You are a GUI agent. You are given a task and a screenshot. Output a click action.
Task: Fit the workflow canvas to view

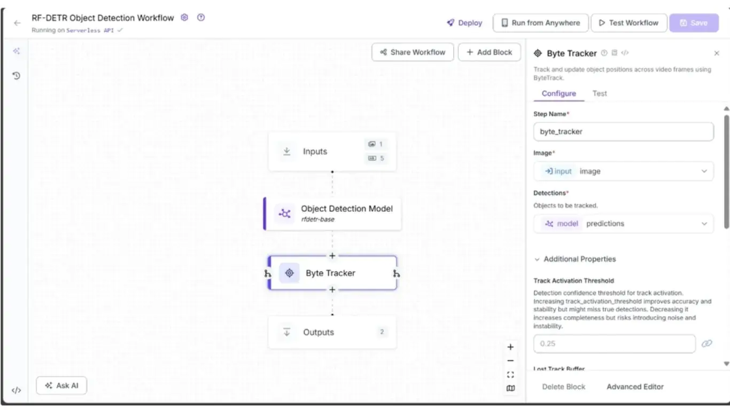(x=510, y=375)
